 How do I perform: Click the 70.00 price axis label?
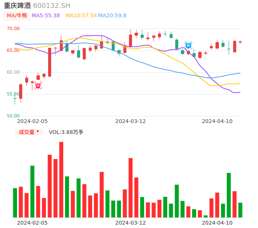click(x=13, y=29)
